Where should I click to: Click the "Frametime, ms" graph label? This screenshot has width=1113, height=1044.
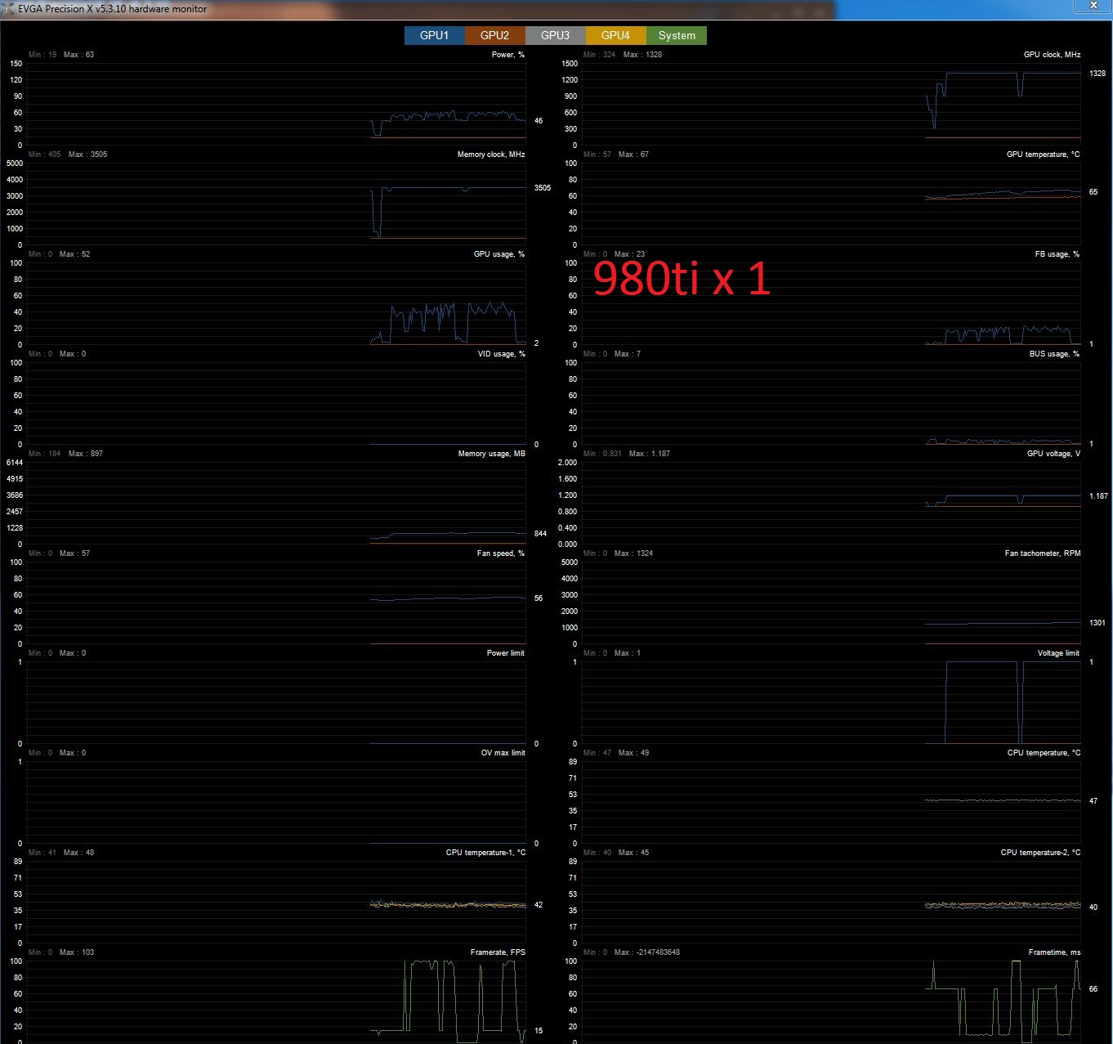click(1054, 952)
